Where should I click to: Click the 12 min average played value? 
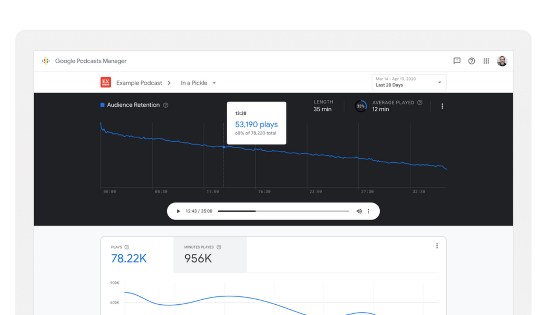point(381,109)
